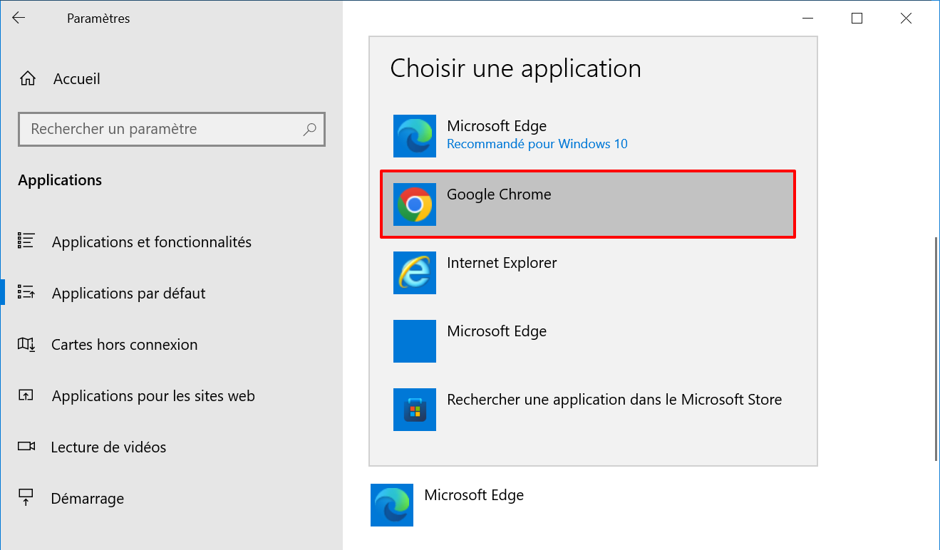Select the recommended Microsoft Edge icon
The width and height of the screenshot is (940, 550).
(x=415, y=136)
